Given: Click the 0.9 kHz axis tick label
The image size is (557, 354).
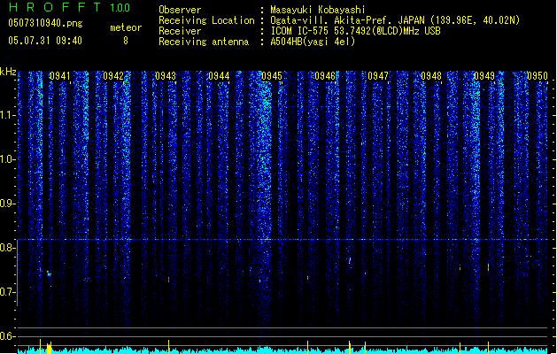Looking at the screenshot, I should 7,204.
